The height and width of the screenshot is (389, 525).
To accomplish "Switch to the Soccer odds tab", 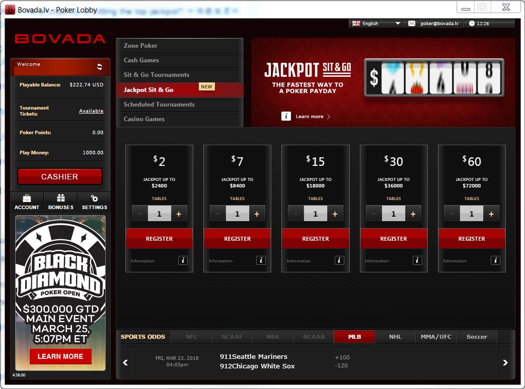I will (x=477, y=337).
